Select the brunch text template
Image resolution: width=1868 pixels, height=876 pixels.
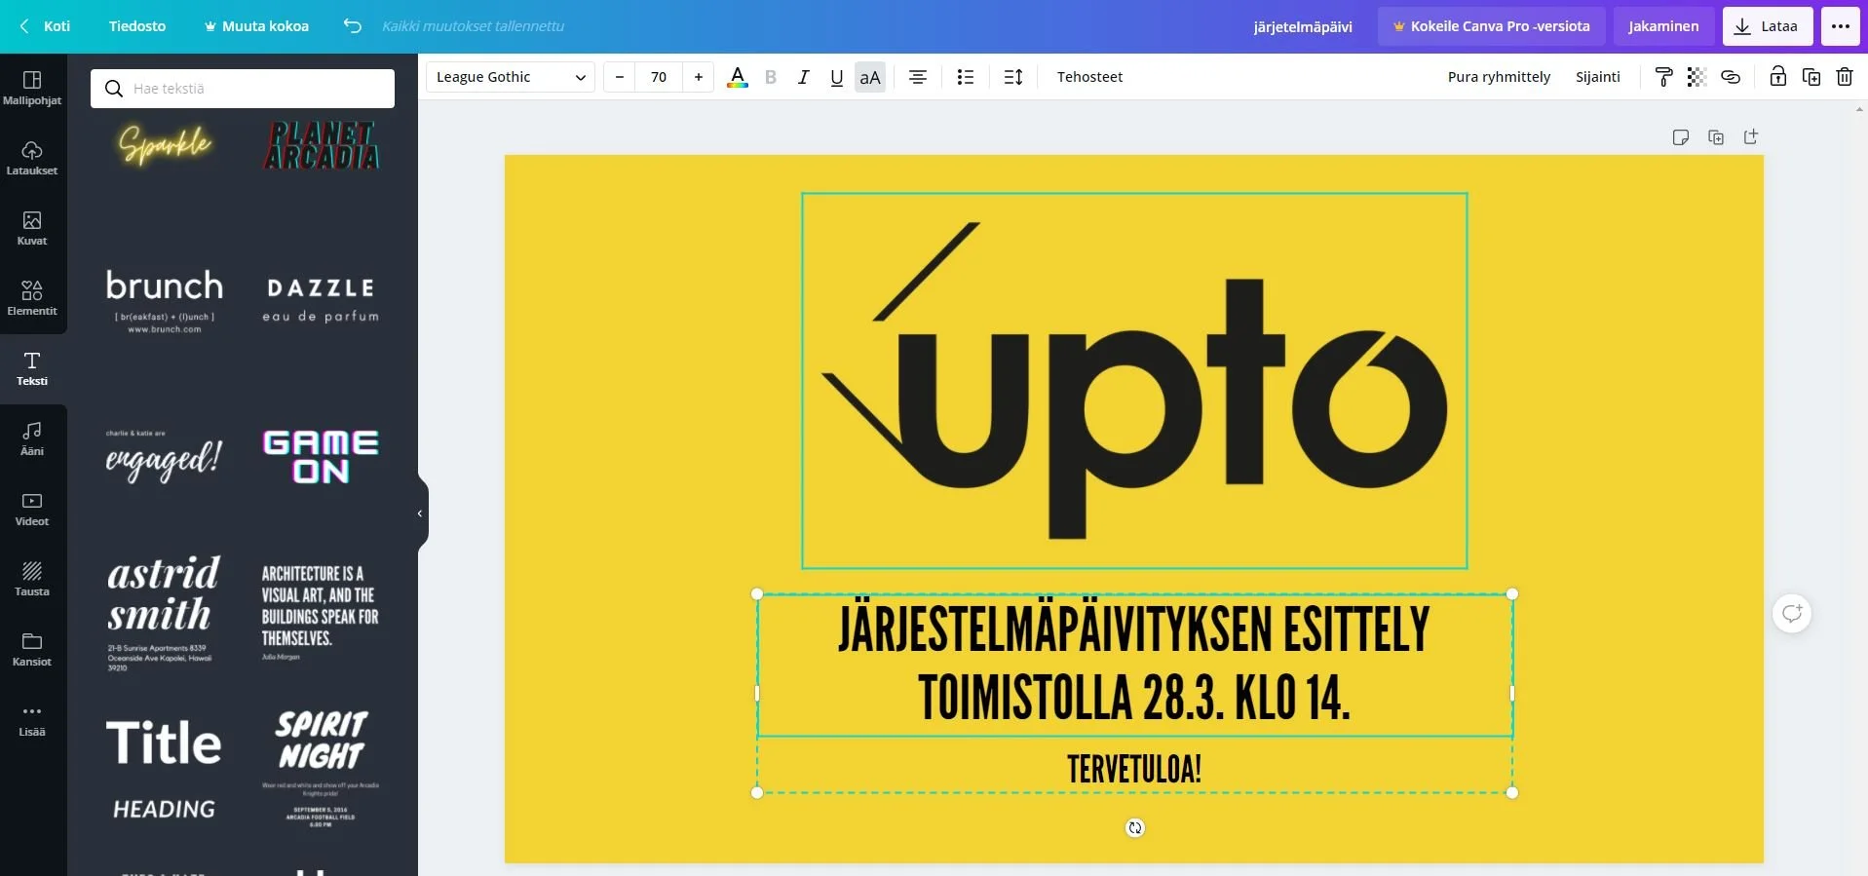coord(165,301)
